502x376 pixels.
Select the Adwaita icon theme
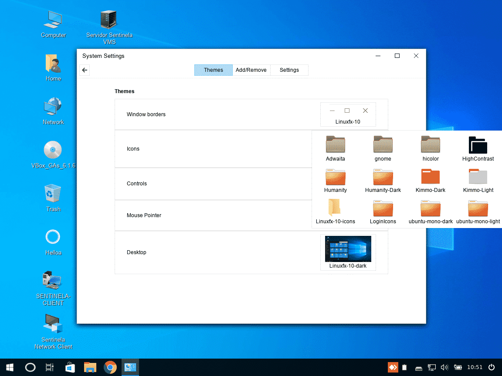335,148
